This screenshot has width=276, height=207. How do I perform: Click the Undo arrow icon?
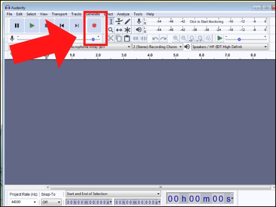155,38
